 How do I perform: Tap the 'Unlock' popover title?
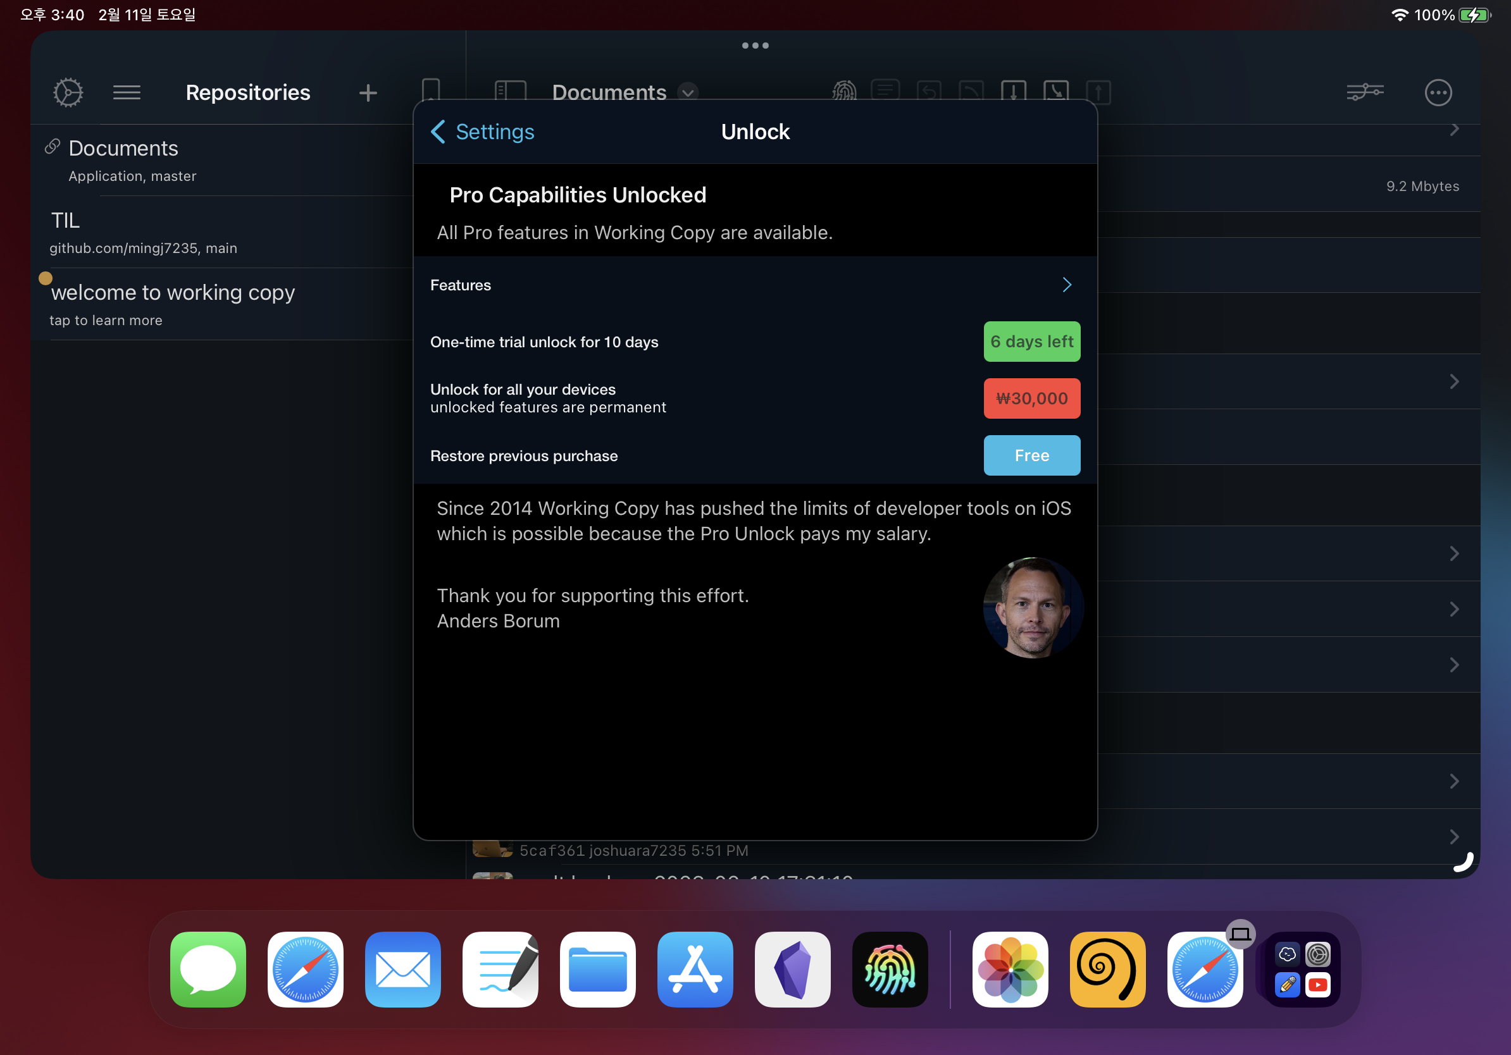(755, 132)
